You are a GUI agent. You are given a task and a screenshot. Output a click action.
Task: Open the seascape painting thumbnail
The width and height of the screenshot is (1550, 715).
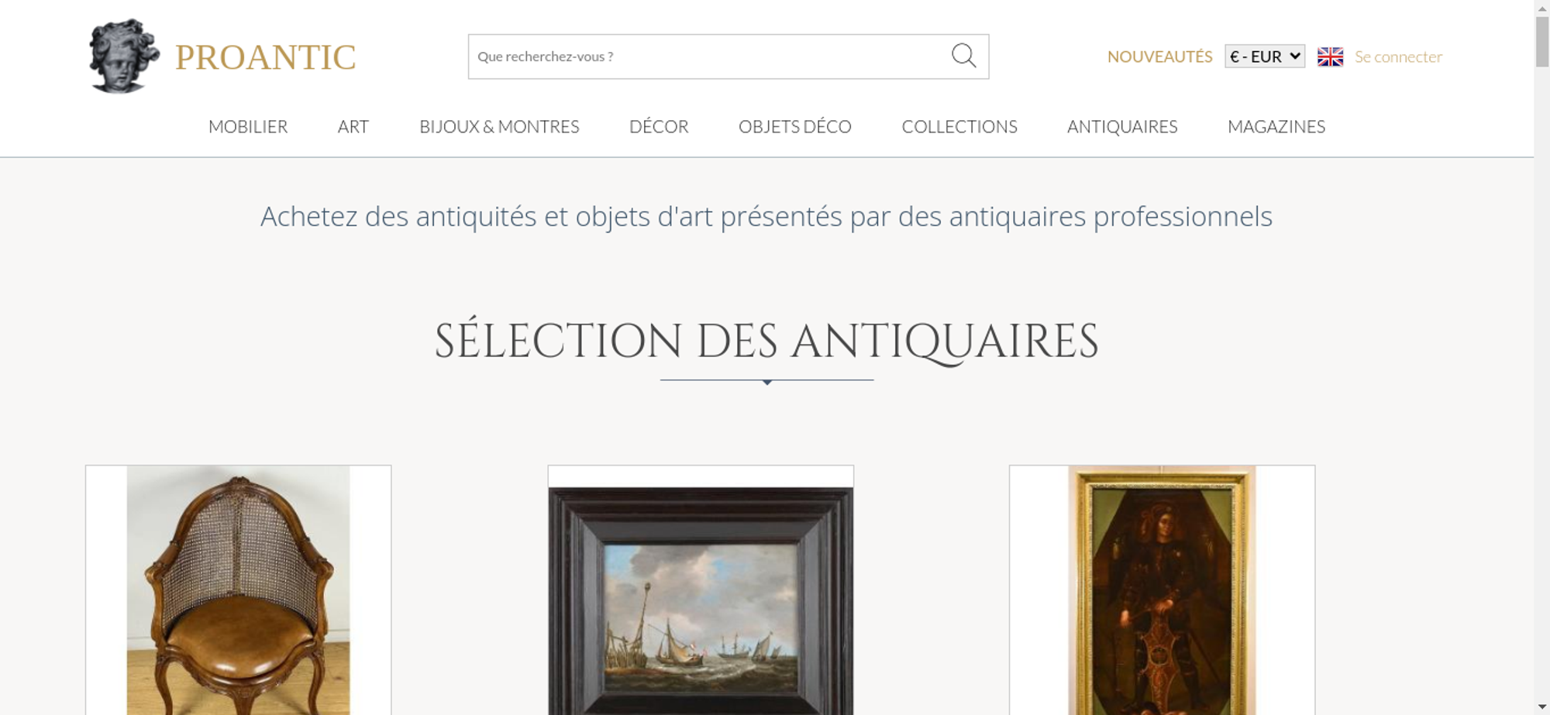701,590
